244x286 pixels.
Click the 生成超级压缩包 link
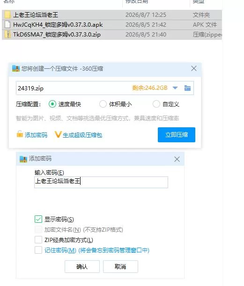82,135
